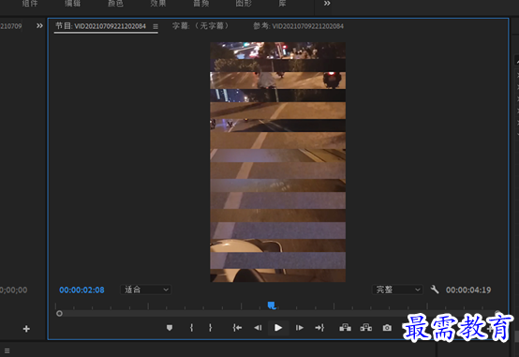Open the 编辑 workspace
Viewport: 519px width, 357px height.
pyautogui.click(x=72, y=4)
